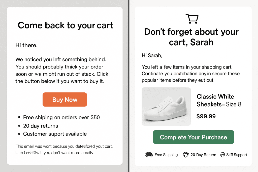Click the $99.99 price
This screenshot has height=172, width=258.
[206, 116]
